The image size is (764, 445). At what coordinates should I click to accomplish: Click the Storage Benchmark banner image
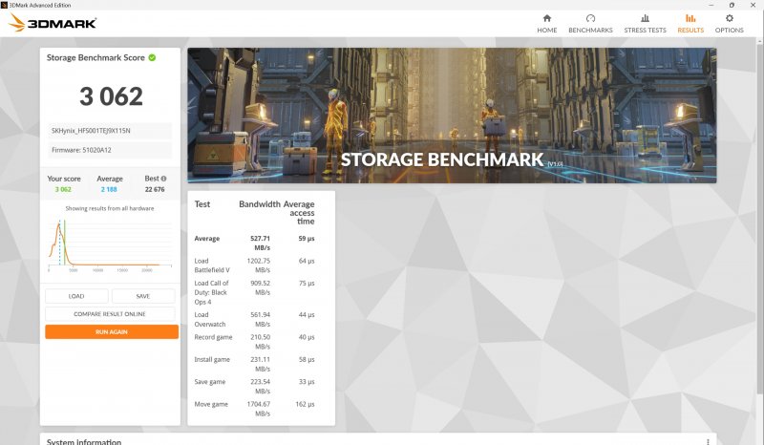pos(452,116)
